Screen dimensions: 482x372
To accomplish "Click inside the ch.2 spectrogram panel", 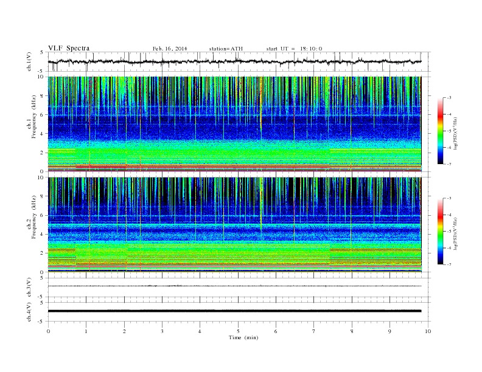I will pos(234,225).
